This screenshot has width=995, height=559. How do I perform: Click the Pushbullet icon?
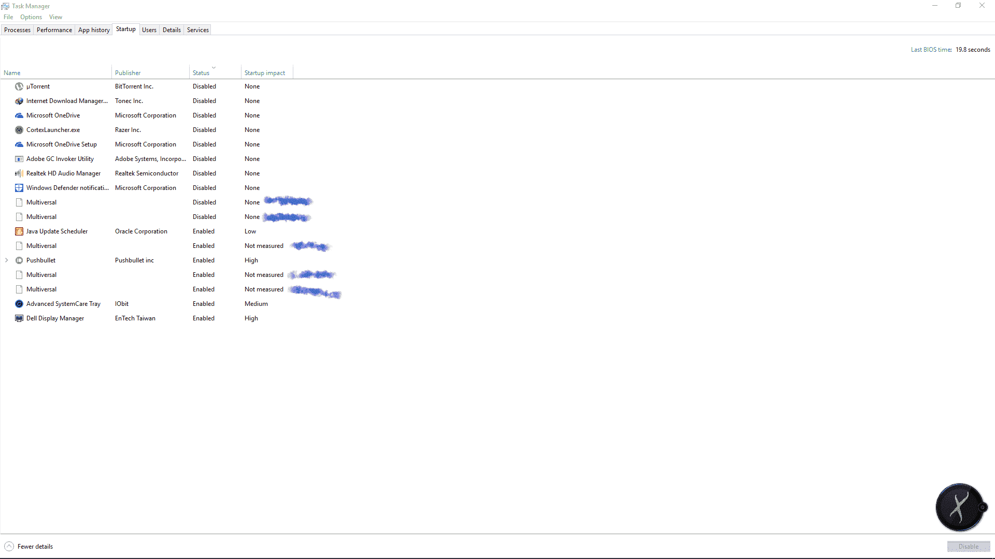(x=19, y=260)
